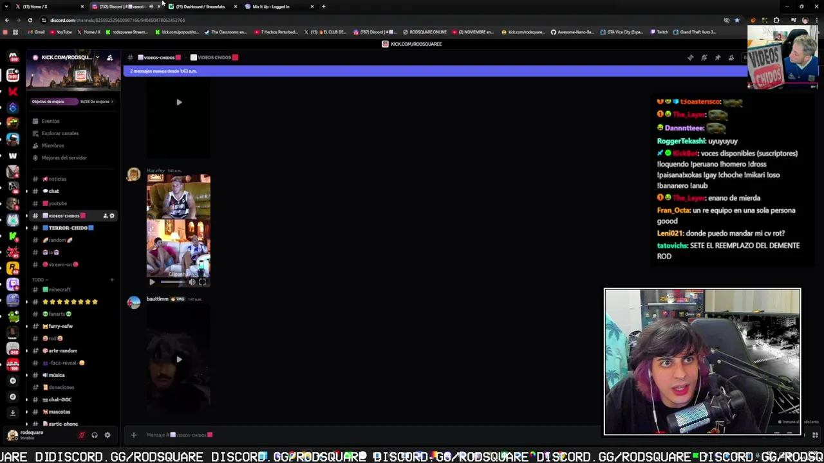Click the add attachment plus button
The image size is (824, 463).
134,435
